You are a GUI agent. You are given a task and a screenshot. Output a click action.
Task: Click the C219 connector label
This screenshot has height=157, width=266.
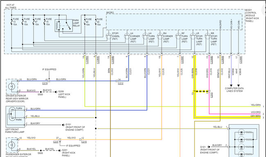(x=45, y=83)
